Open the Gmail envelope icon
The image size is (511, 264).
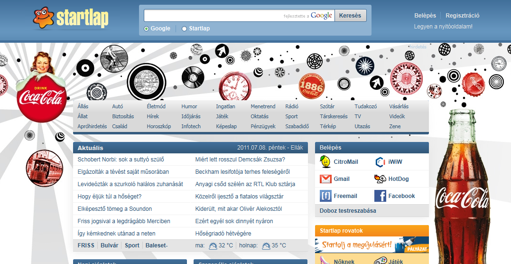[x=325, y=179]
